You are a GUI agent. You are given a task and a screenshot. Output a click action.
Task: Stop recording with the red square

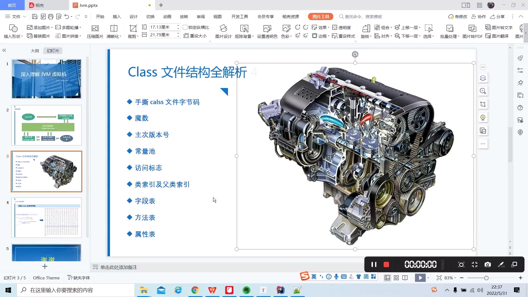[x=386, y=265]
